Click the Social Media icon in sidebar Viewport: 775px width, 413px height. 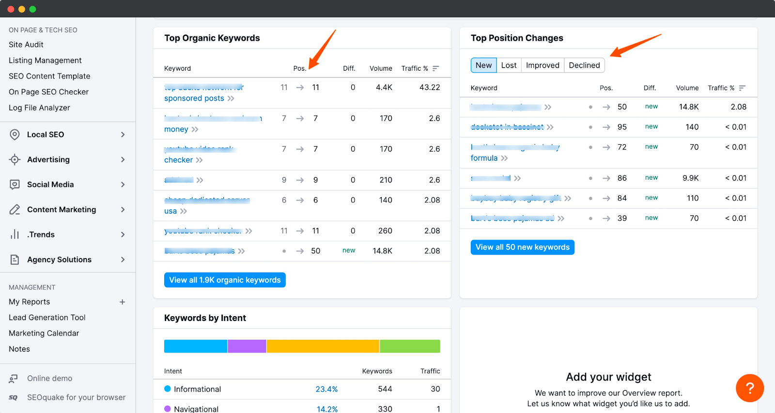15,184
